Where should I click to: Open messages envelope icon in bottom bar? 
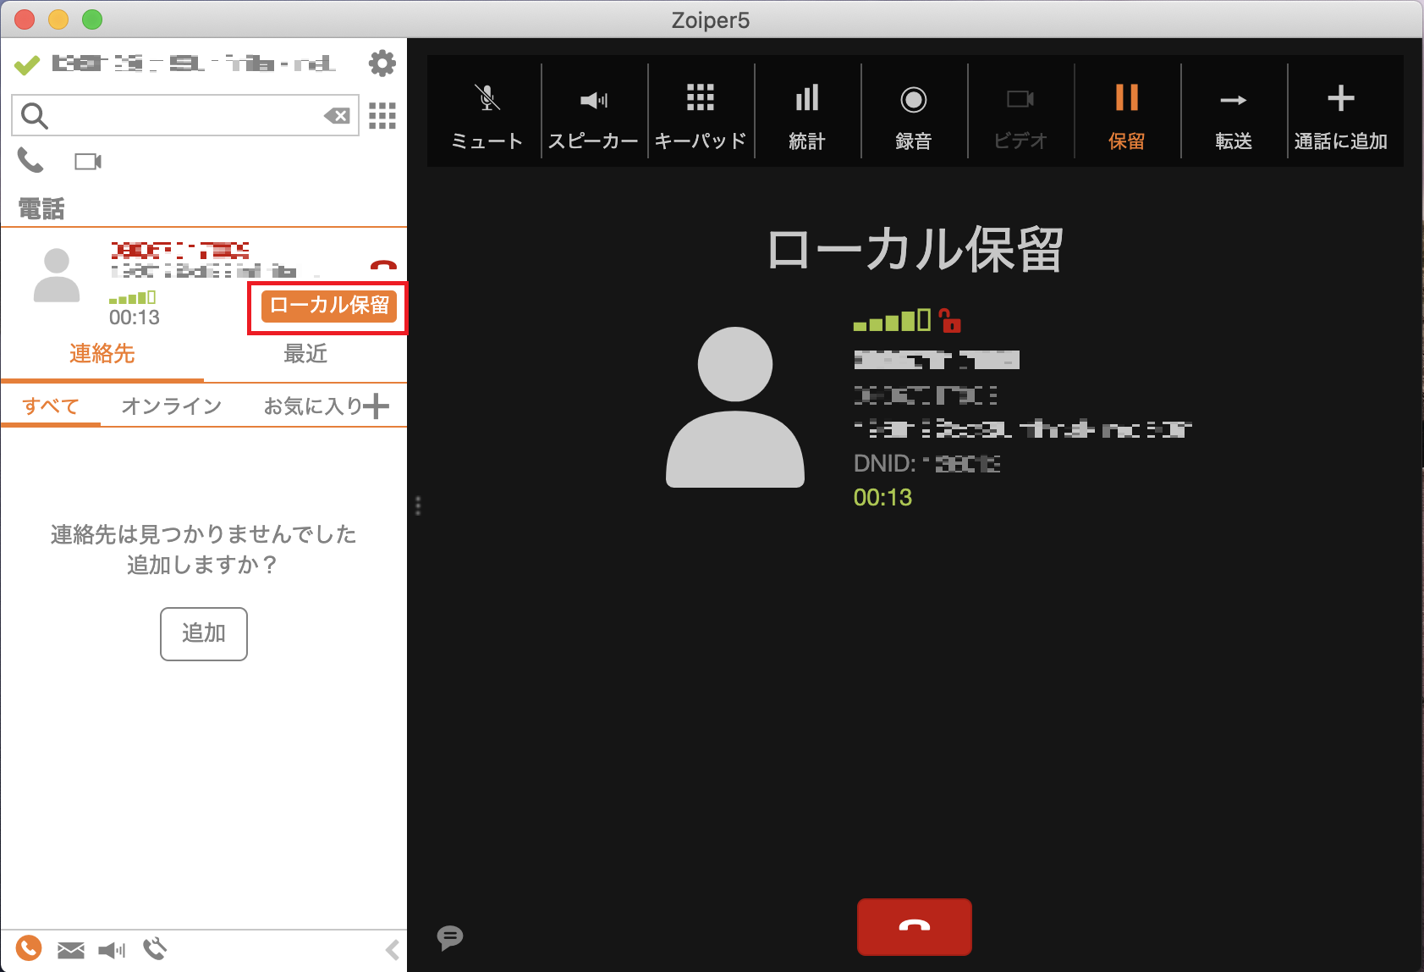71,950
